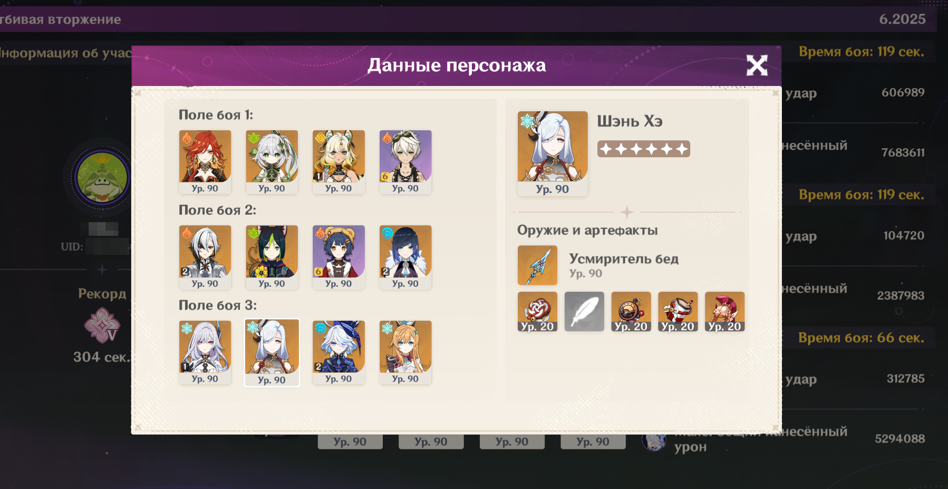Open the goblet artifact icon
948x489 pixels.
pyautogui.click(x=678, y=312)
